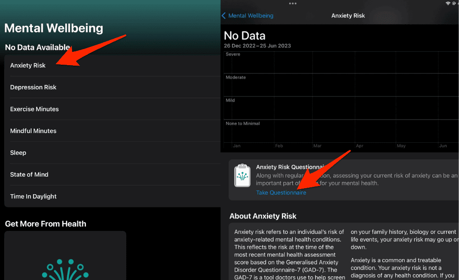The height and width of the screenshot is (280, 459).
Task: Open Time In Daylight
Action: 33,196
